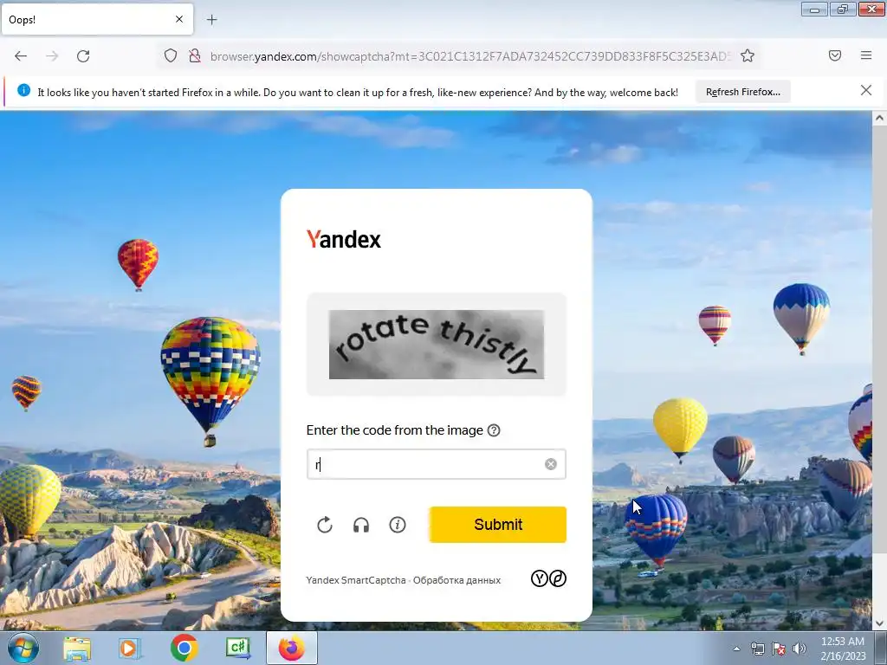Screen dimensions: 887x665
Task: Dismiss the Firefox notification bar
Action: (x=865, y=90)
